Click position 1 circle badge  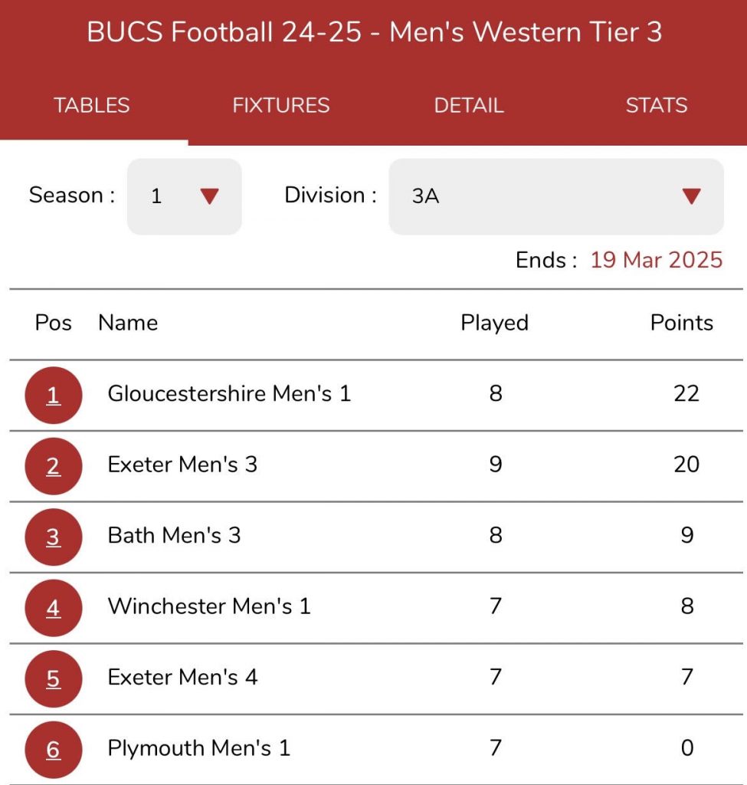[53, 396]
